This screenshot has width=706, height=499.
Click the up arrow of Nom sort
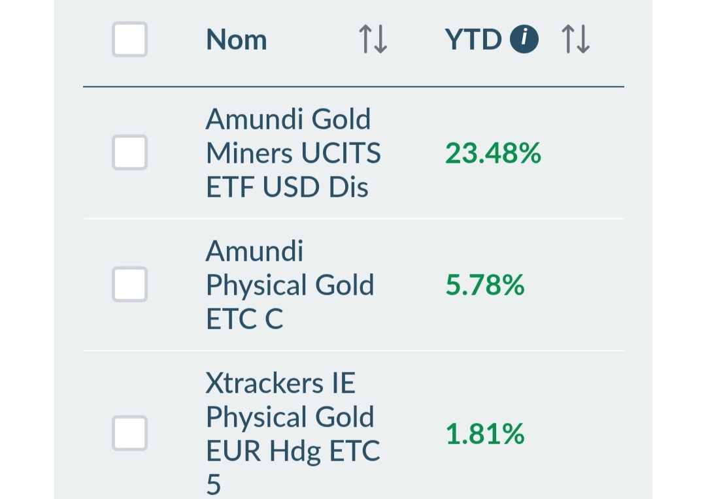pyautogui.click(x=365, y=40)
